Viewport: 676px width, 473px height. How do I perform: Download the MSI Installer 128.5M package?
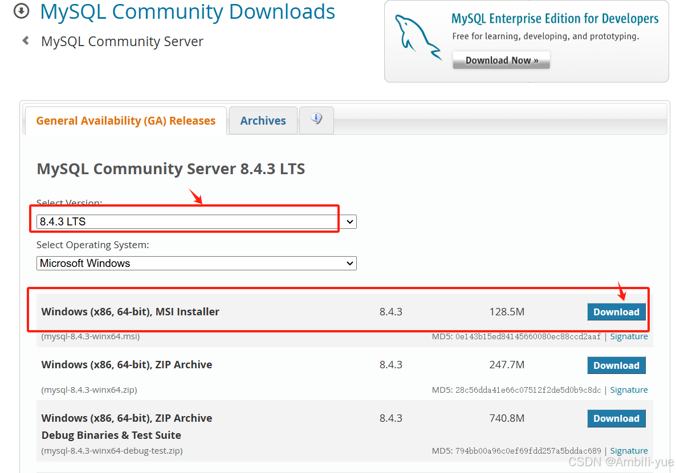[616, 311]
